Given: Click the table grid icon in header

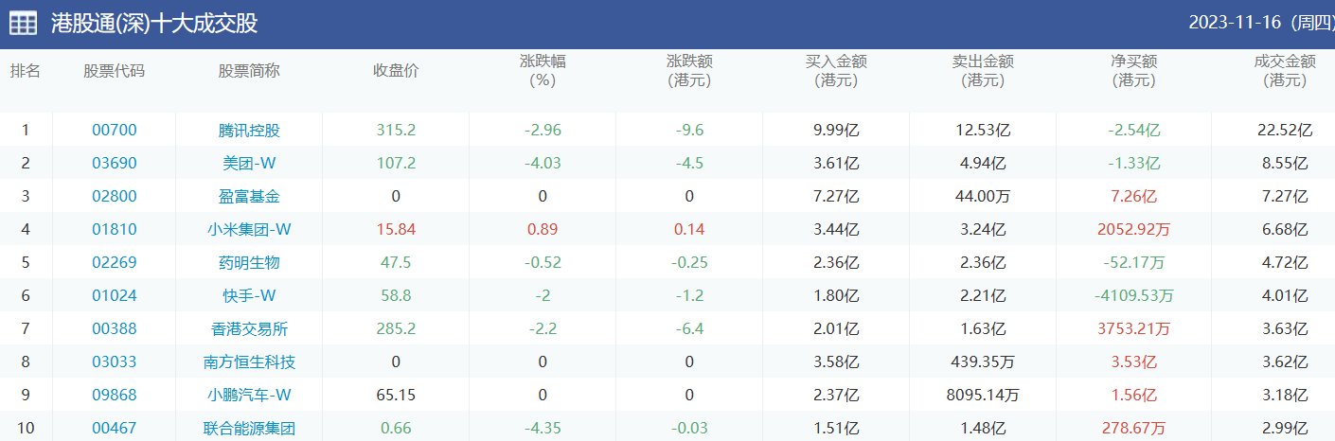Looking at the screenshot, I should (x=24, y=24).
